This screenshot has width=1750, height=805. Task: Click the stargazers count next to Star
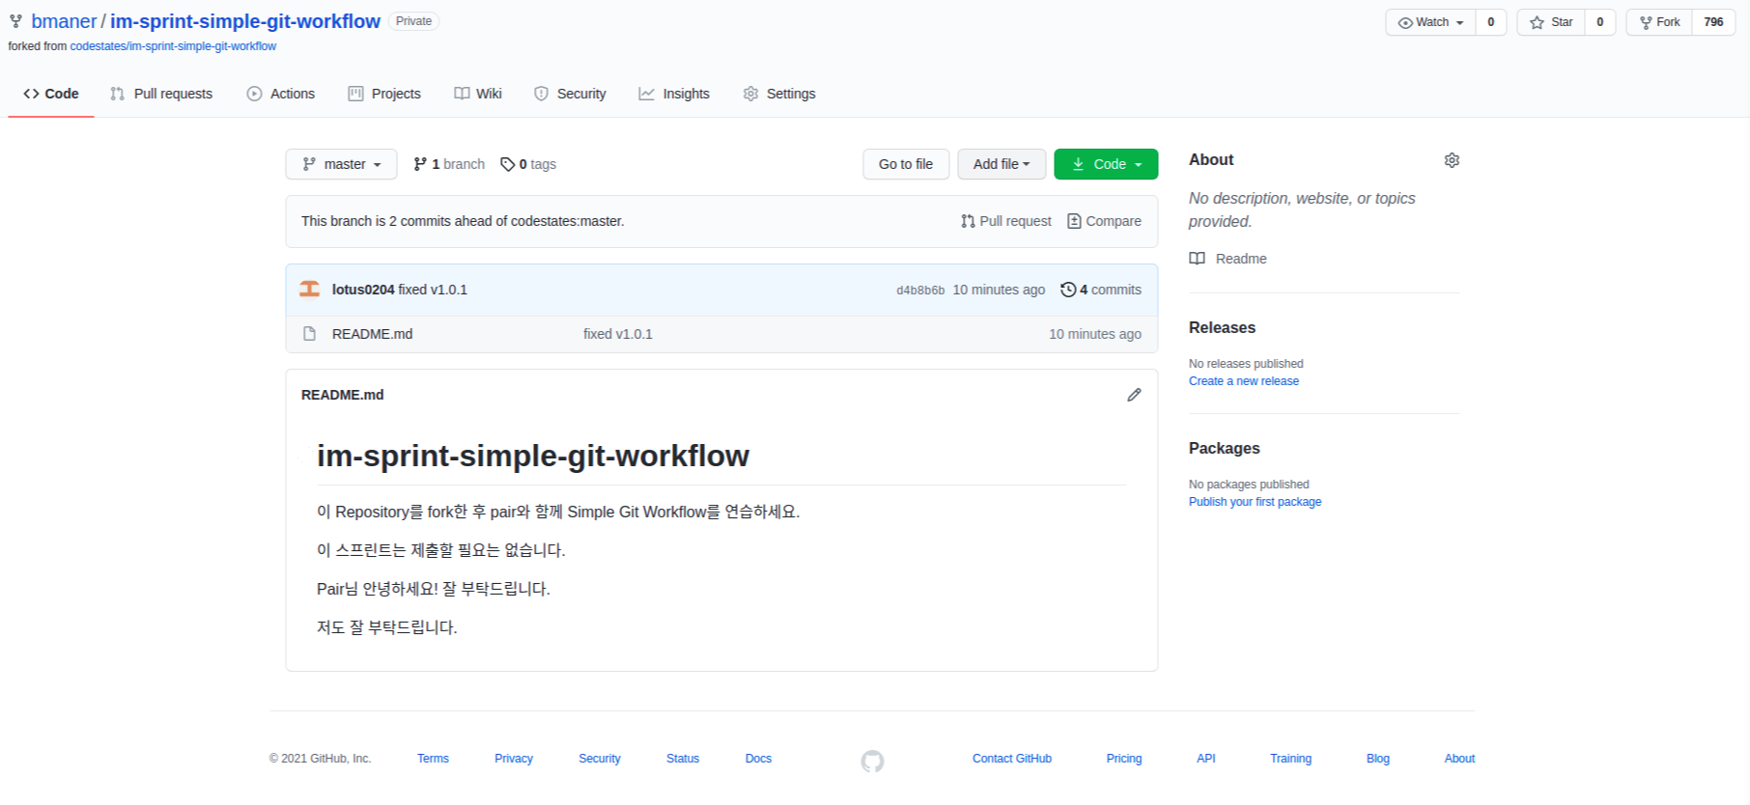pos(1600,22)
